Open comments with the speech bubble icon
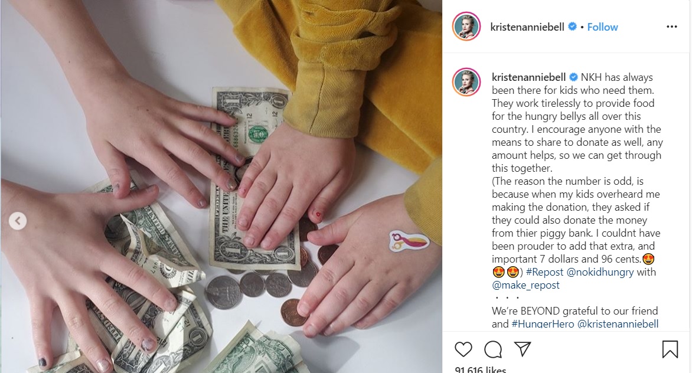692x373 pixels. (x=493, y=349)
